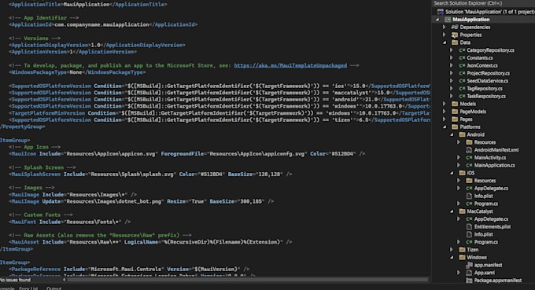Click the ApplicationTitle value 'MauiApplication'
Image resolution: width=535 pixels, height=290 pixels.
click(x=87, y=5)
